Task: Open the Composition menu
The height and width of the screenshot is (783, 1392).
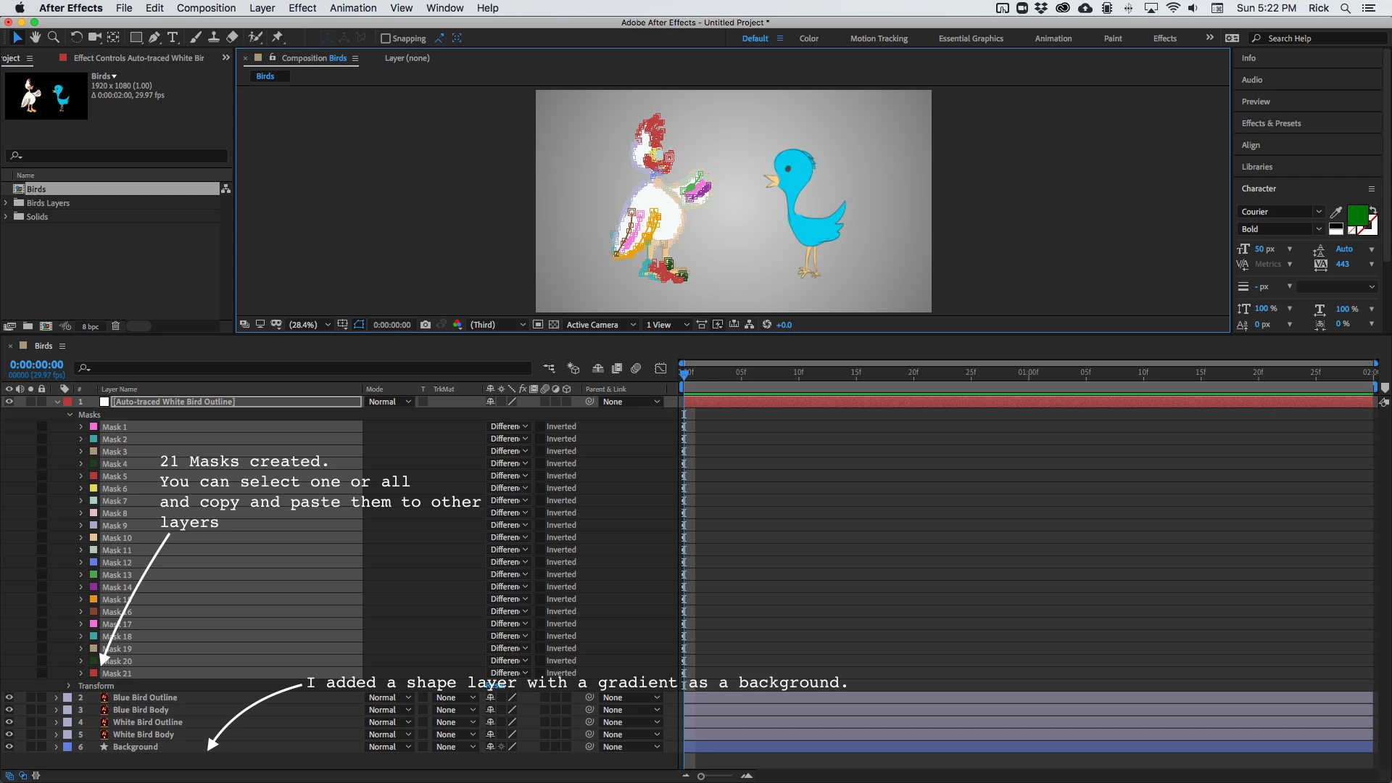Action: (x=206, y=8)
